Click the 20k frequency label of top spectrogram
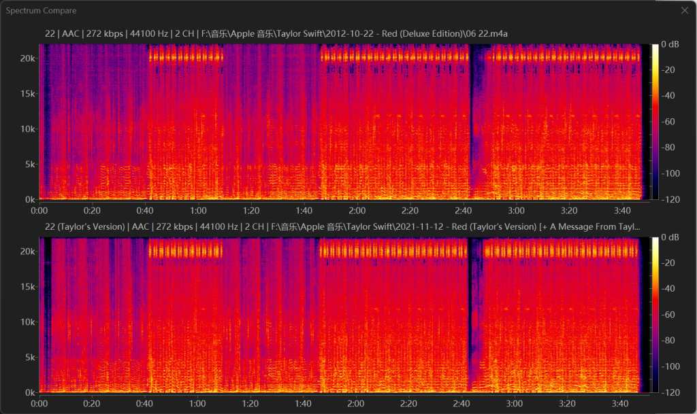Viewport: 697px width, 414px height. (27, 58)
